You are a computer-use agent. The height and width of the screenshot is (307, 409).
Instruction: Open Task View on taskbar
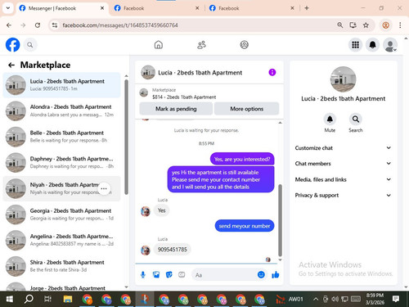click(x=47, y=299)
